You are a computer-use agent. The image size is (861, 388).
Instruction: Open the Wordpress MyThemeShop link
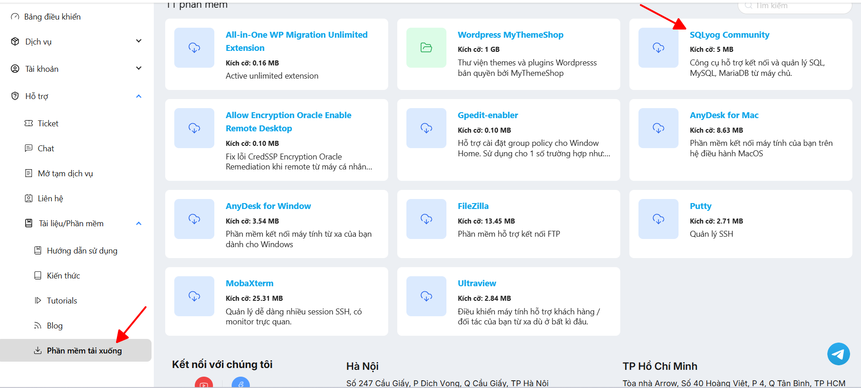(x=511, y=35)
